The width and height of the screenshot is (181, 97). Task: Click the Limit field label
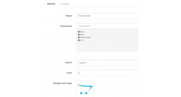click(69, 73)
